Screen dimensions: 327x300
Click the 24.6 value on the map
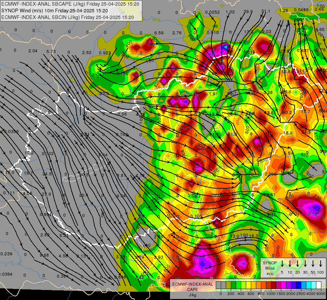47,174
